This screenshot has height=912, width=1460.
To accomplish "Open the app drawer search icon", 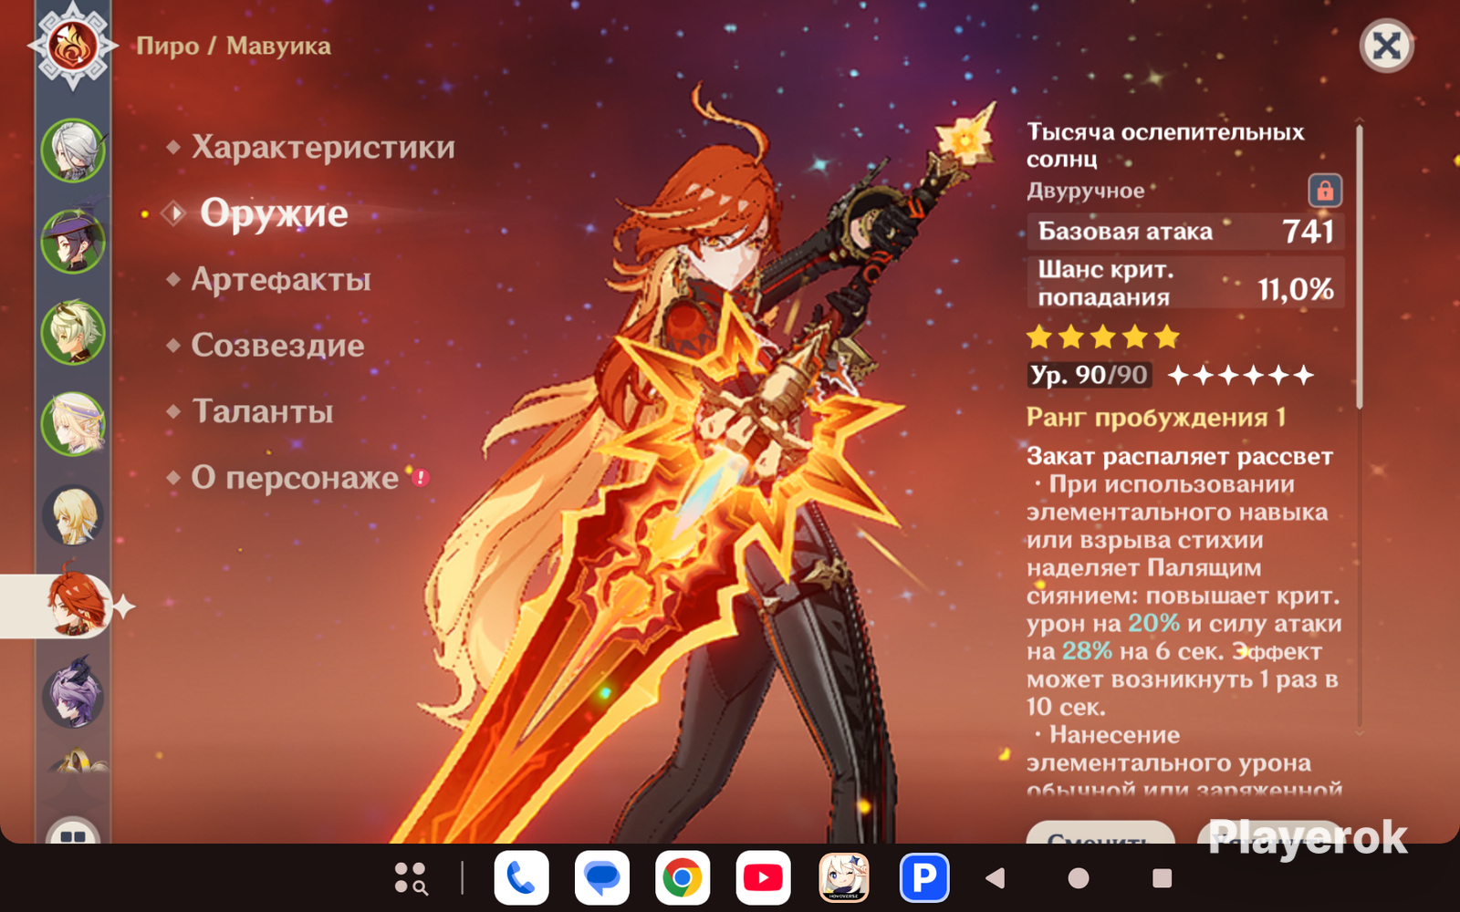I will click(x=411, y=878).
